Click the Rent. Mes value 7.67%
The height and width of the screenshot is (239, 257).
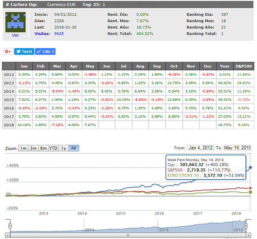pyautogui.click(x=143, y=21)
